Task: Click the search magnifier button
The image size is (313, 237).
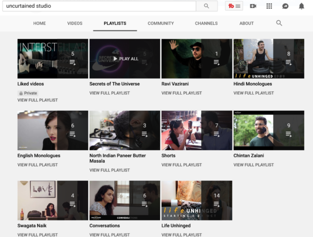Action: 207,6
